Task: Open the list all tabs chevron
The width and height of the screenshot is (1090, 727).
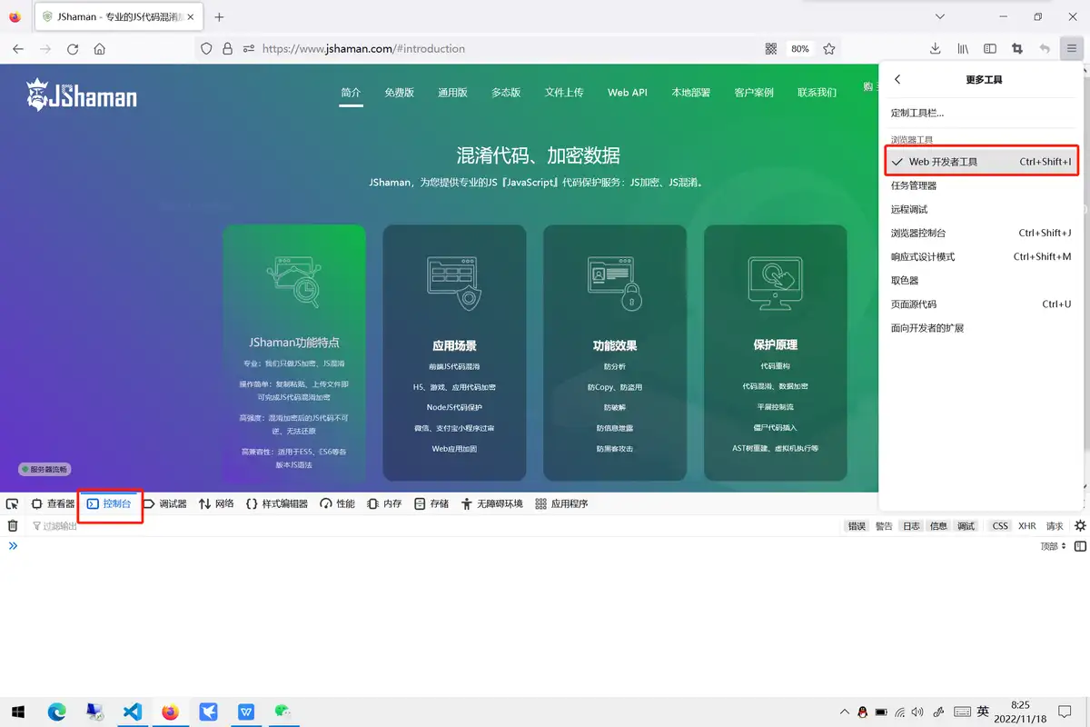Action: coord(940,16)
